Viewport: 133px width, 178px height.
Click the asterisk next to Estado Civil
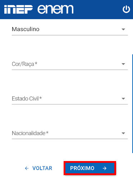[41, 98]
